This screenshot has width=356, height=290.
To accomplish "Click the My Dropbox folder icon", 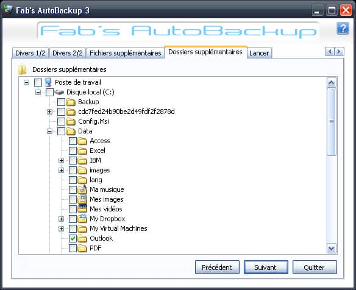I will (x=82, y=219).
